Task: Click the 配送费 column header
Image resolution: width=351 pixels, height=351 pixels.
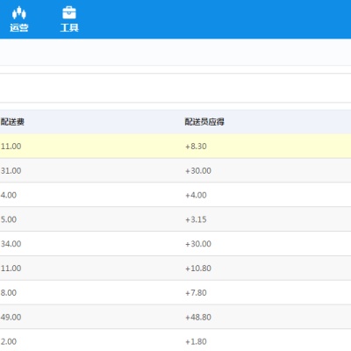Action: tap(12, 122)
